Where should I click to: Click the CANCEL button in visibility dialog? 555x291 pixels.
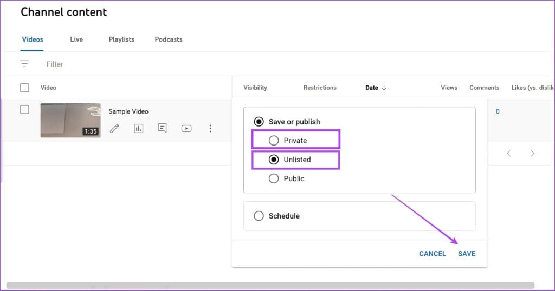[432, 254]
